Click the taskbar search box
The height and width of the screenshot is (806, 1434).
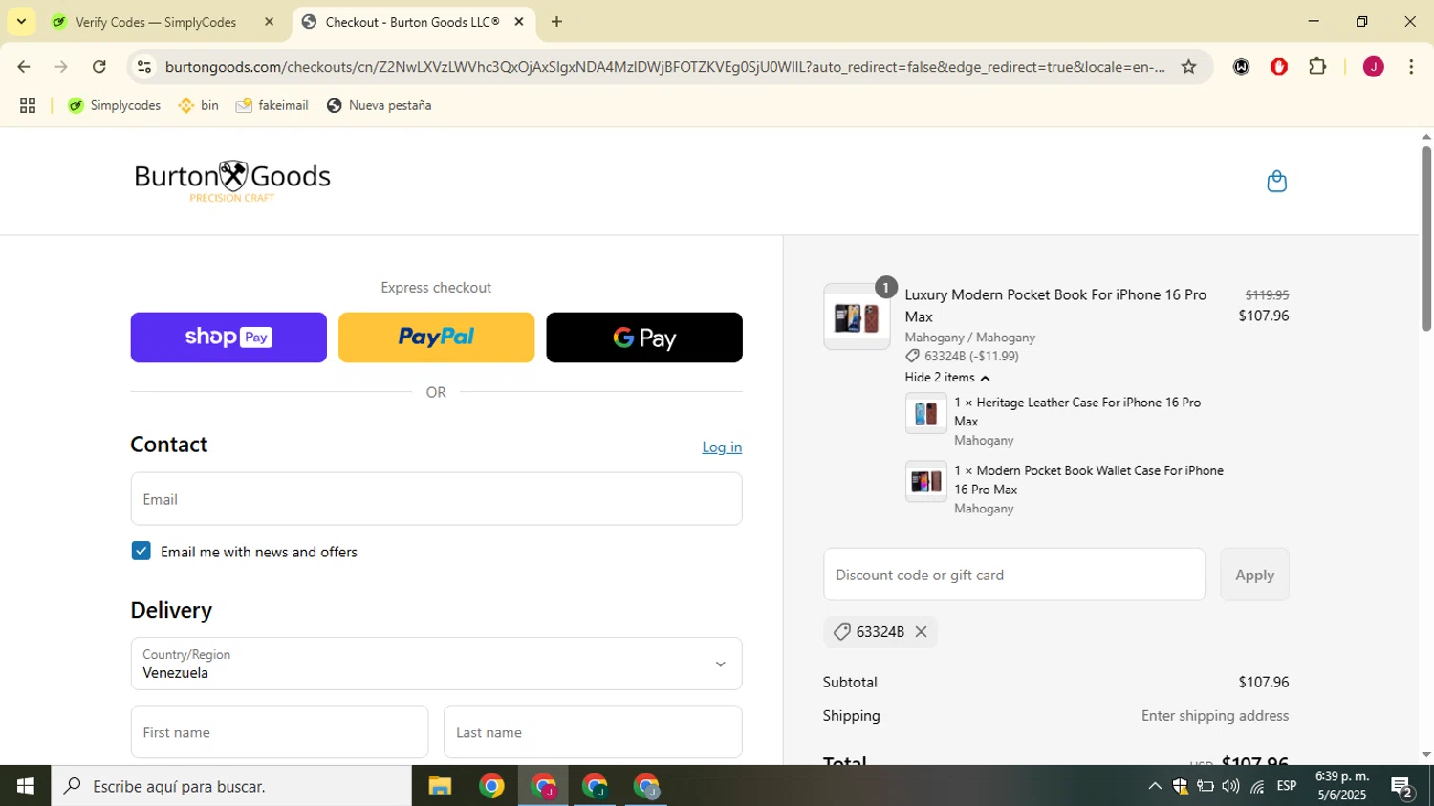point(231,786)
